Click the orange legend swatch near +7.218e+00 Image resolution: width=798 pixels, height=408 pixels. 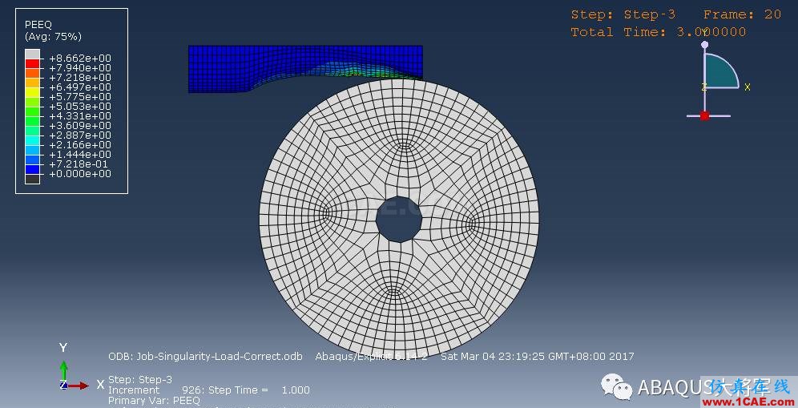(33, 74)
